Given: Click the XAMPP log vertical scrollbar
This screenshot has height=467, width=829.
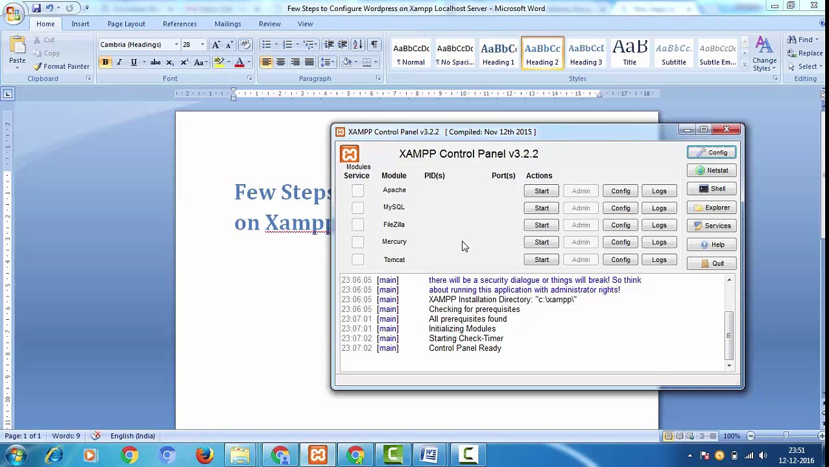Looking at the screenshot, I should point(729,335).
